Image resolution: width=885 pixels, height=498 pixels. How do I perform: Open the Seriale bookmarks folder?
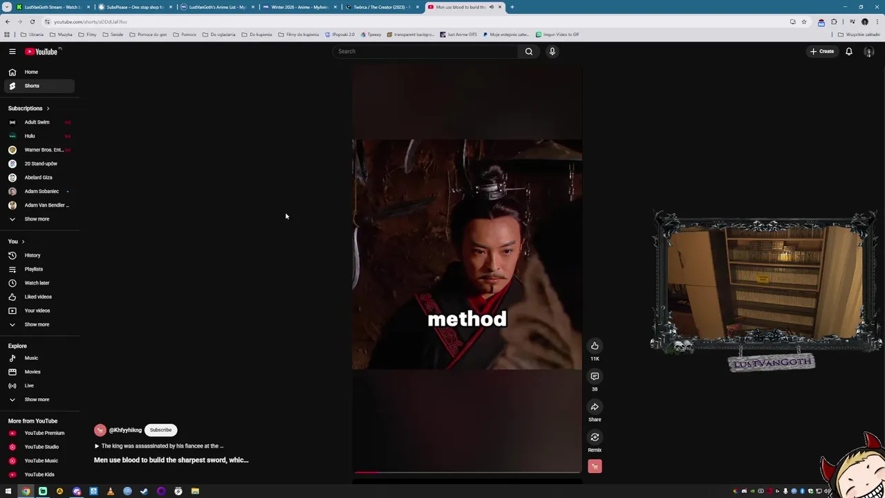pyautogui.click(x=113, y=35)
